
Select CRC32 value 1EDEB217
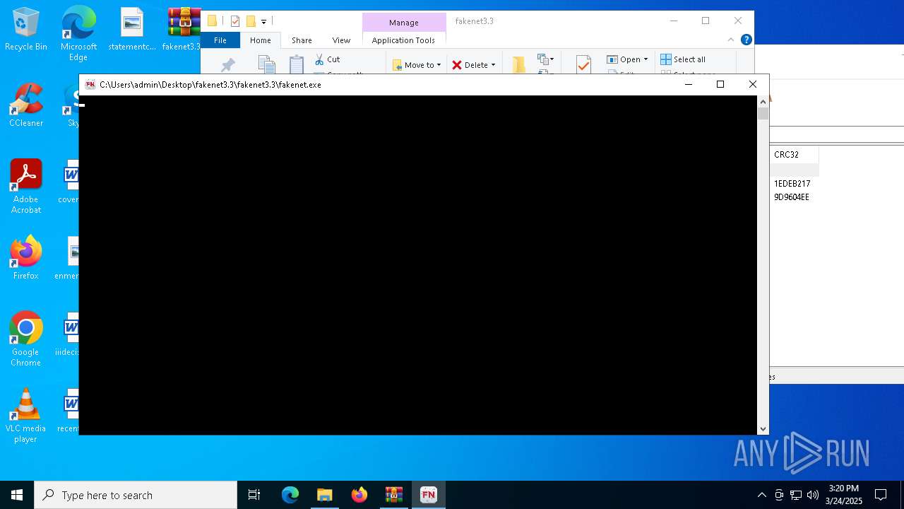(792, 184)
